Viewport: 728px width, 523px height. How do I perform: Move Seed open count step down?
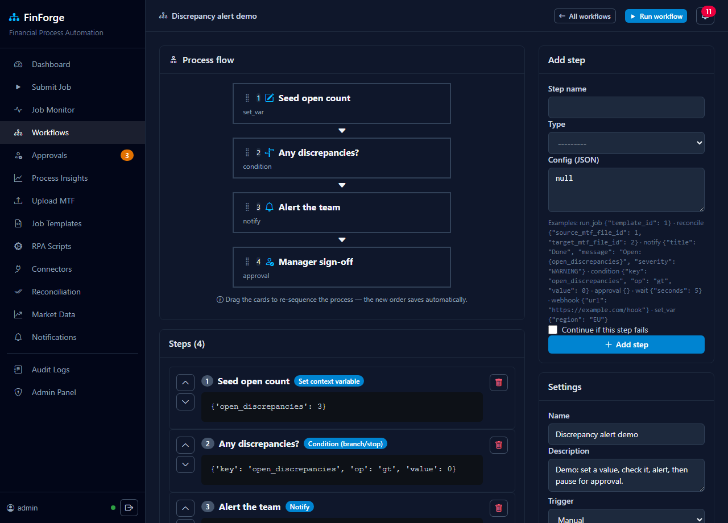point(185,402)
